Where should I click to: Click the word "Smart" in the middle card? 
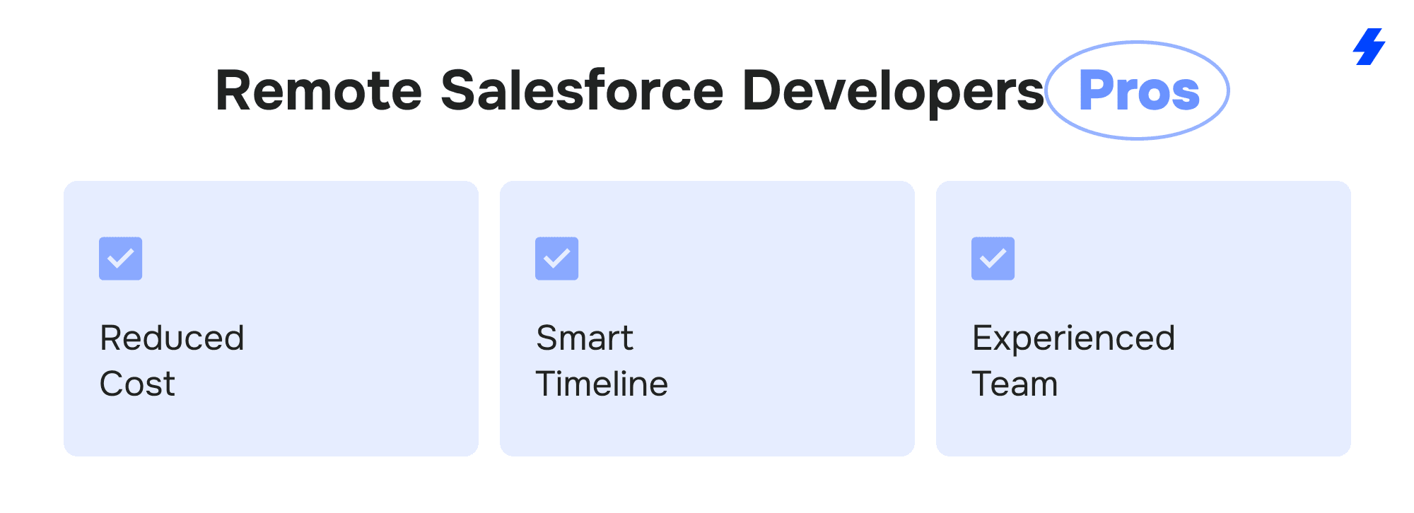coord(584,338)
